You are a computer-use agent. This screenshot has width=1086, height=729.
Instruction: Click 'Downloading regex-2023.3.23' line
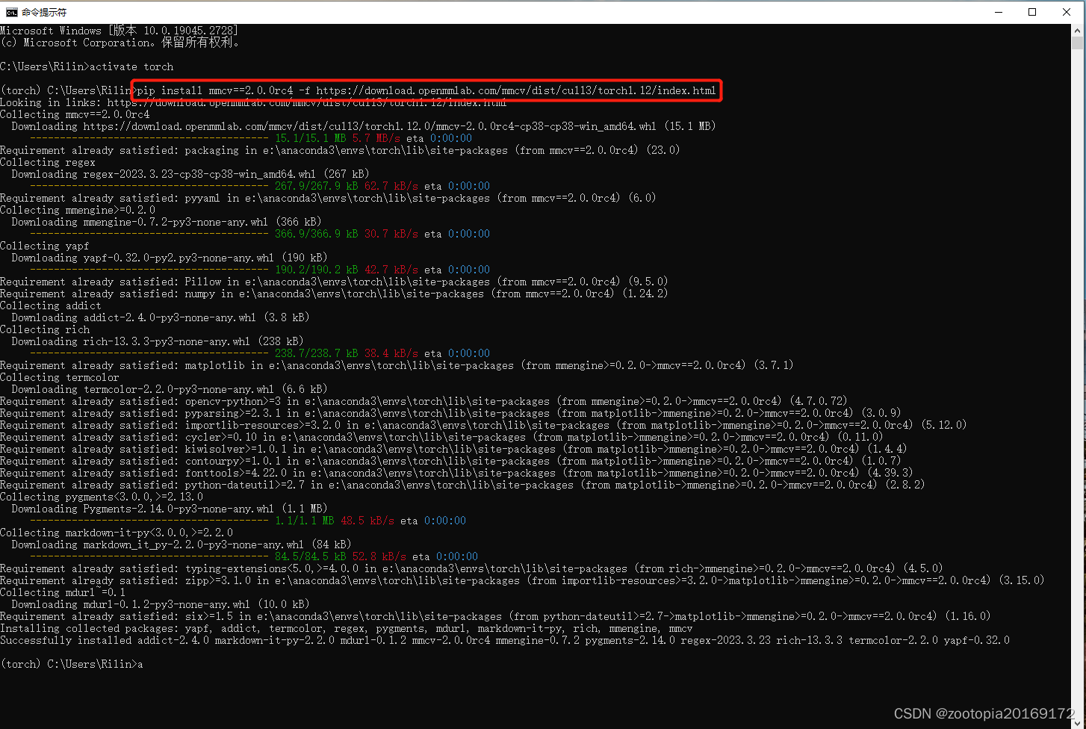(x=190, y=174)
